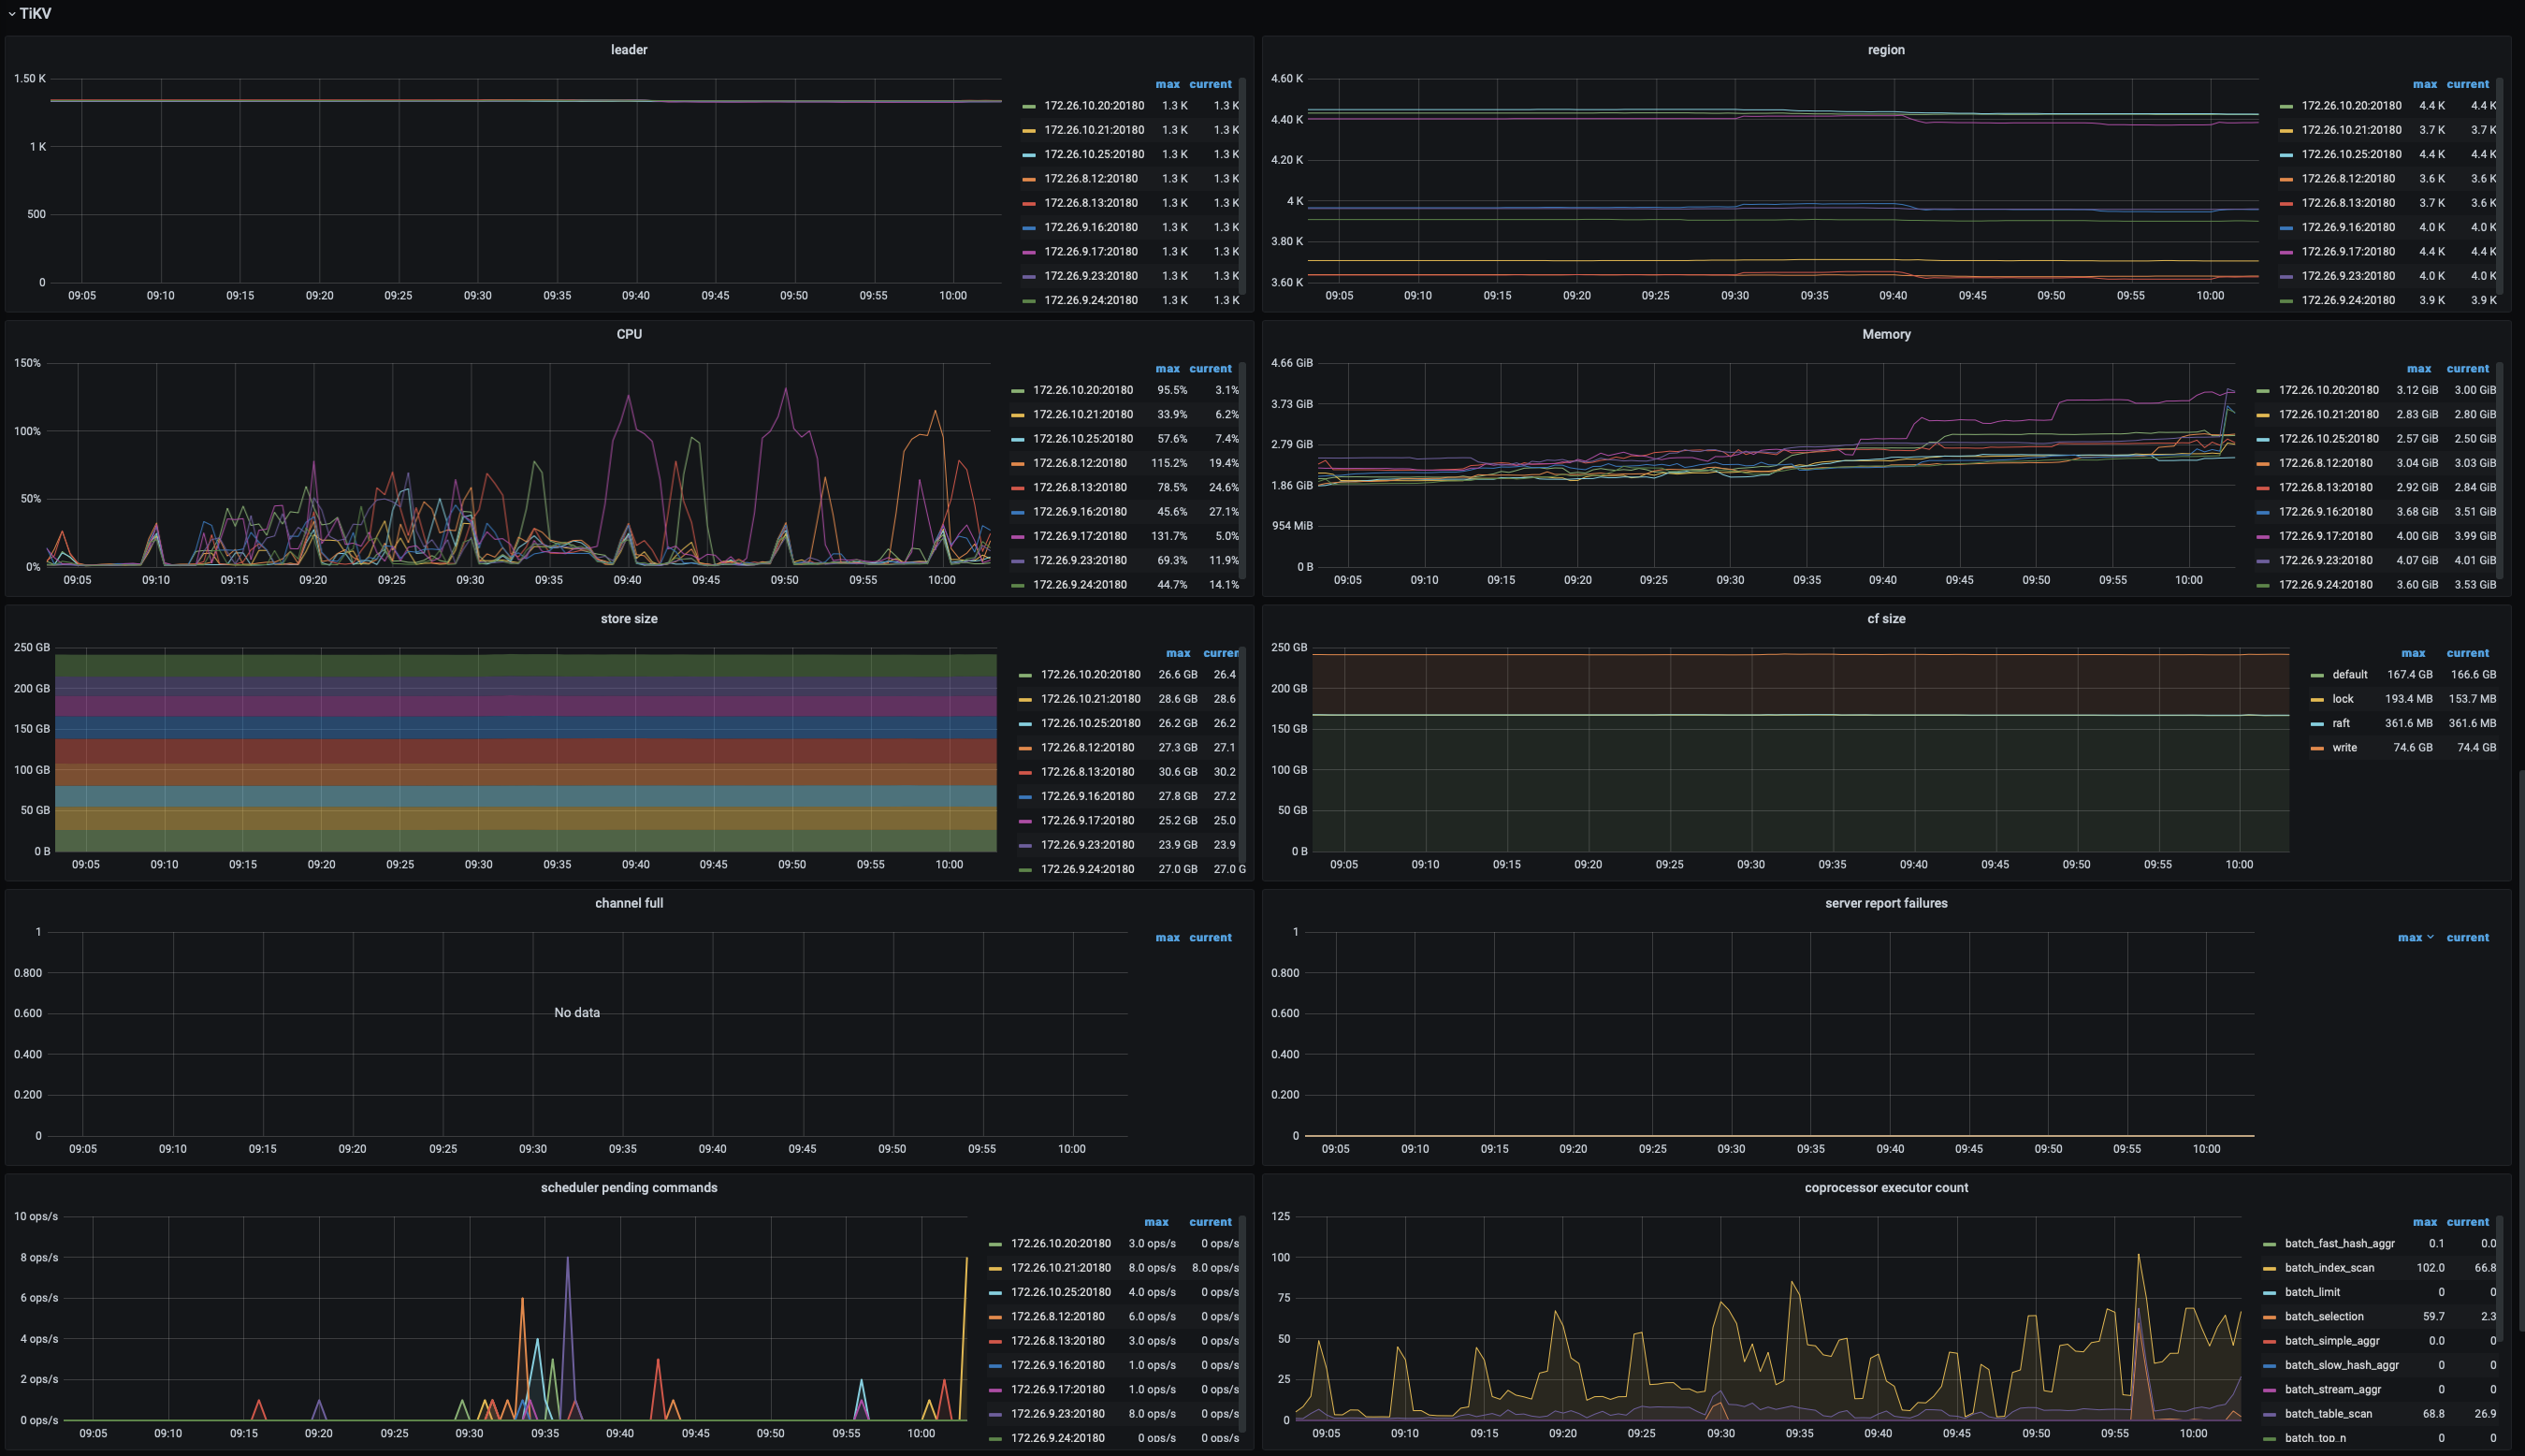The image size is (2525, 1456).
Task: Toggle batch_index_scan series in coprocessor legend
Action: 2329,1268
